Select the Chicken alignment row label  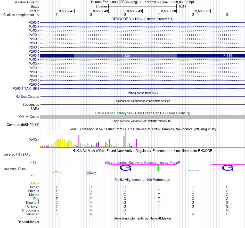33,206
